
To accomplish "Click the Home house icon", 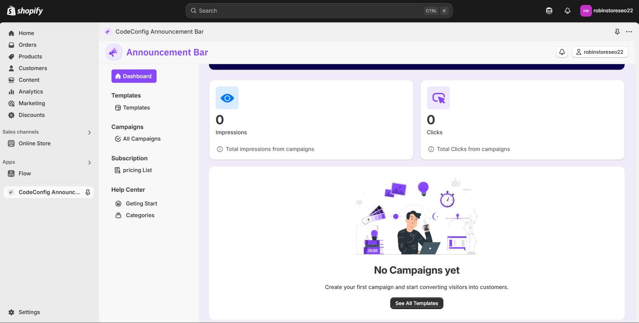I will pos(11,33).
